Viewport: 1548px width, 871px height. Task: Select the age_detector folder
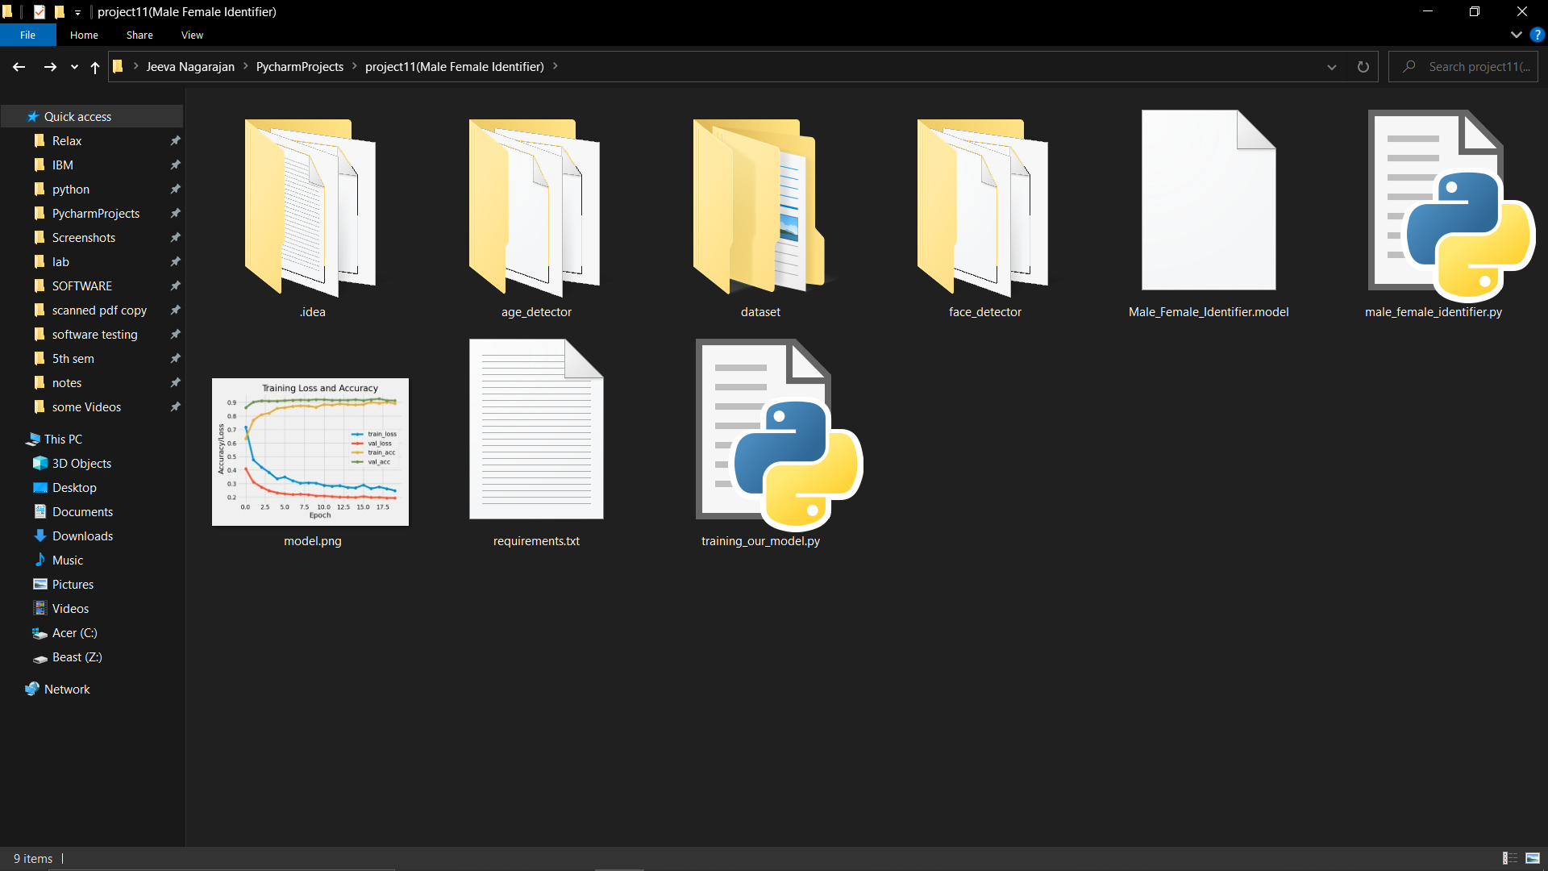tap(535, 206)
